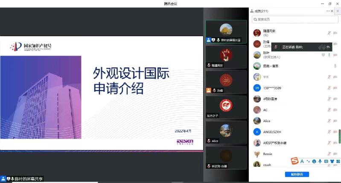Toggle microphone for 医鼎－姜思 in member list

click(x=335, y=66)
